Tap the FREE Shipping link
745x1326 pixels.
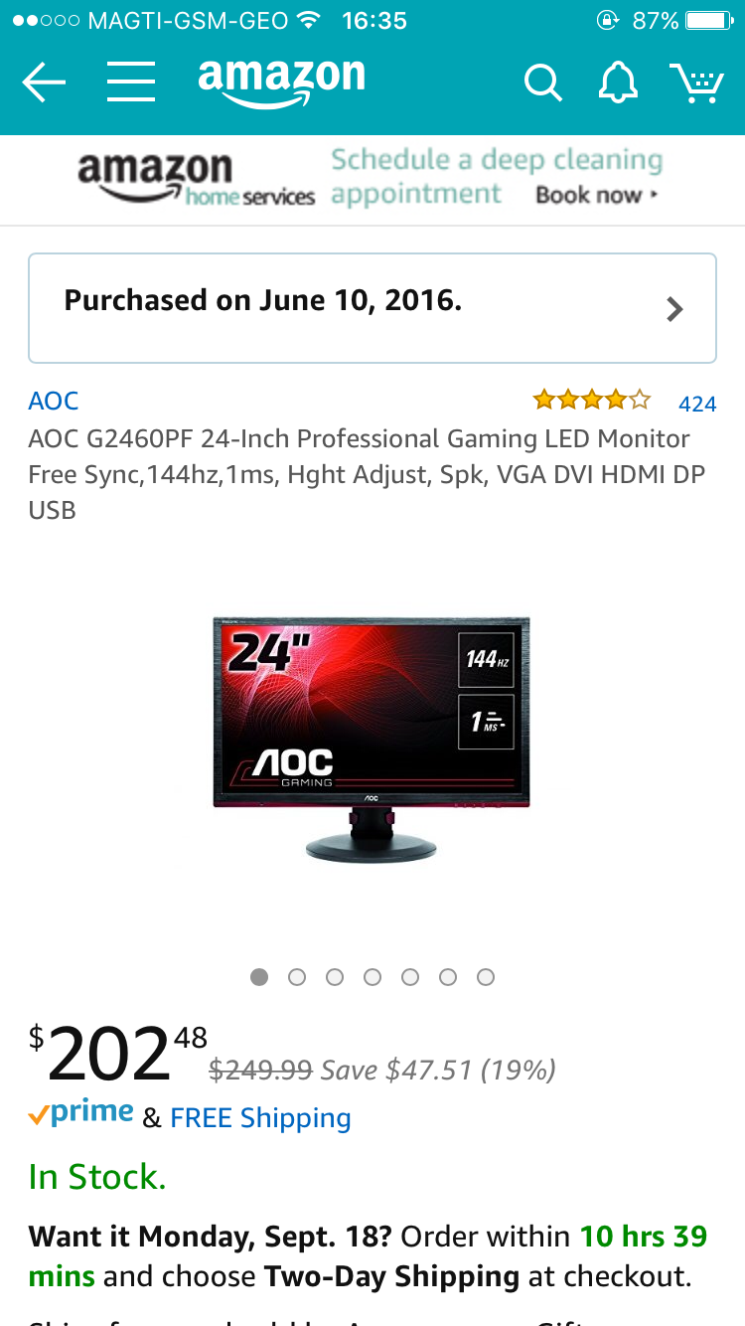[x=260, y=1118]
